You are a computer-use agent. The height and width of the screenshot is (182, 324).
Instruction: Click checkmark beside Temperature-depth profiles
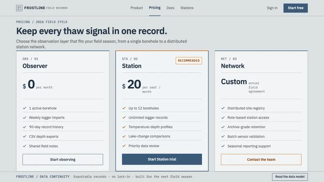[124, 127]
